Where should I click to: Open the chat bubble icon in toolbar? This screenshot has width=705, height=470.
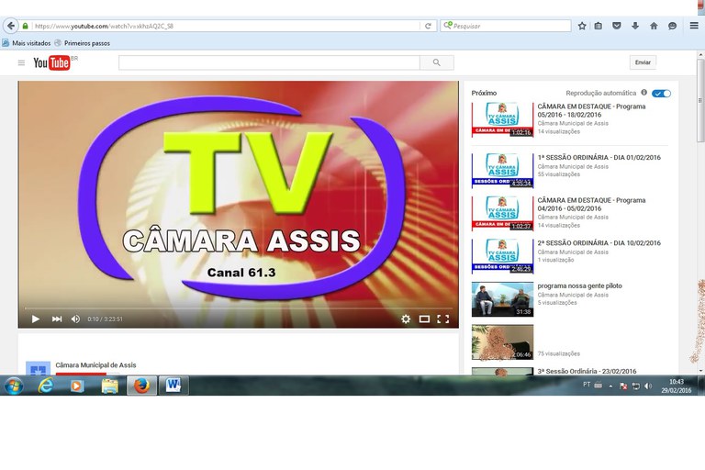point(672,26)
